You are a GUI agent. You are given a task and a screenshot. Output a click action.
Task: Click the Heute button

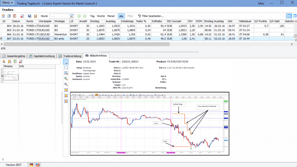[x=44, y=16]
